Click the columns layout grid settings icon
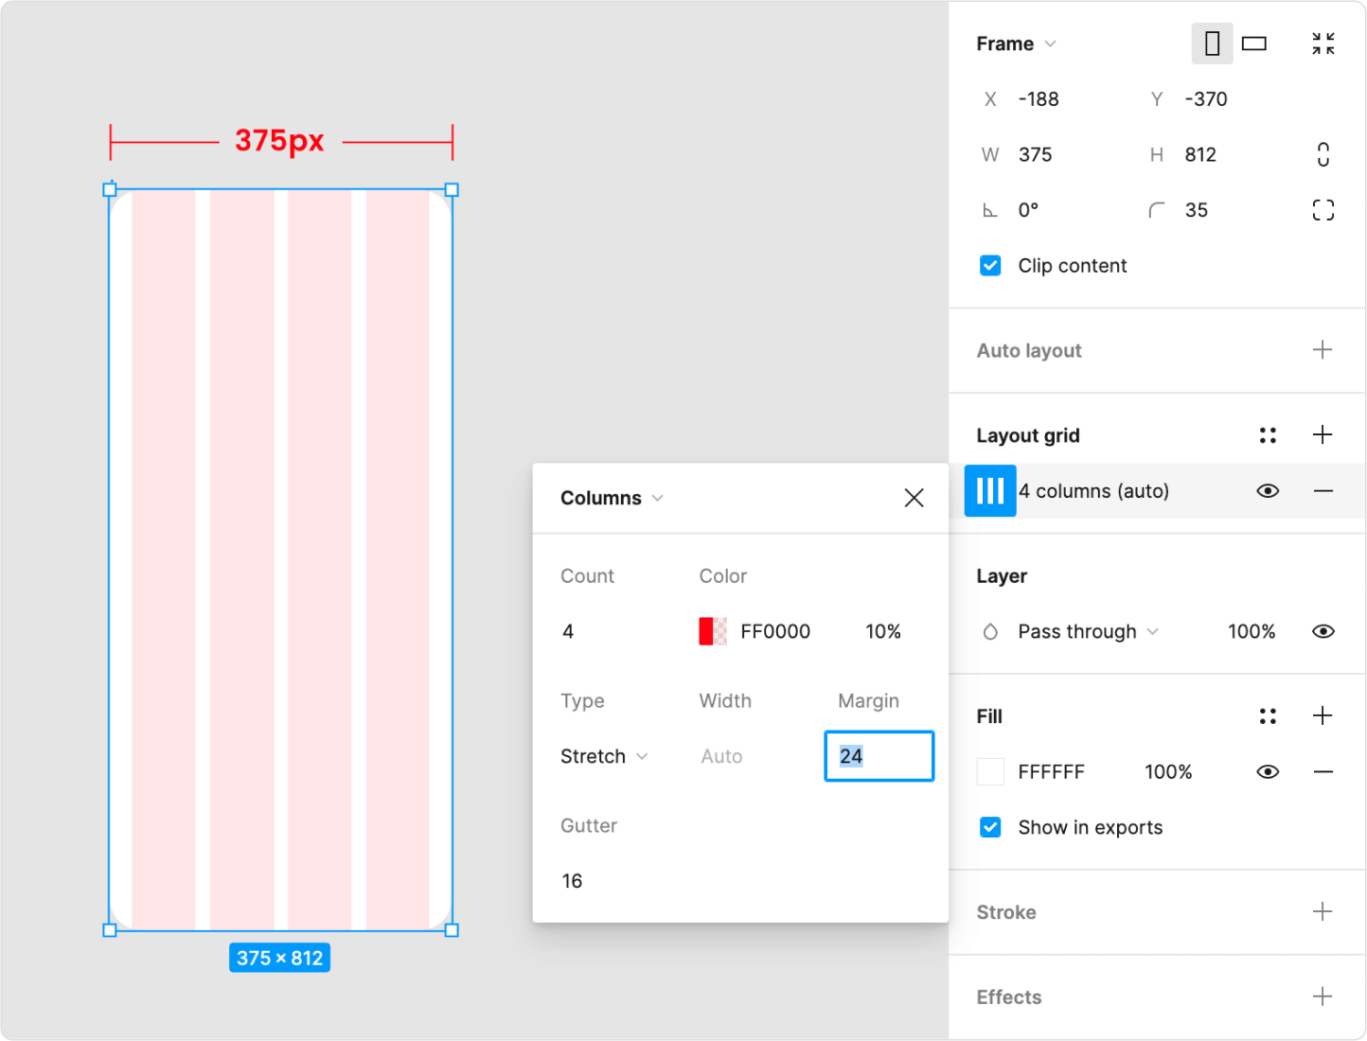The width and height of the screenshot is (1367, 1041). tap(990, 491)
